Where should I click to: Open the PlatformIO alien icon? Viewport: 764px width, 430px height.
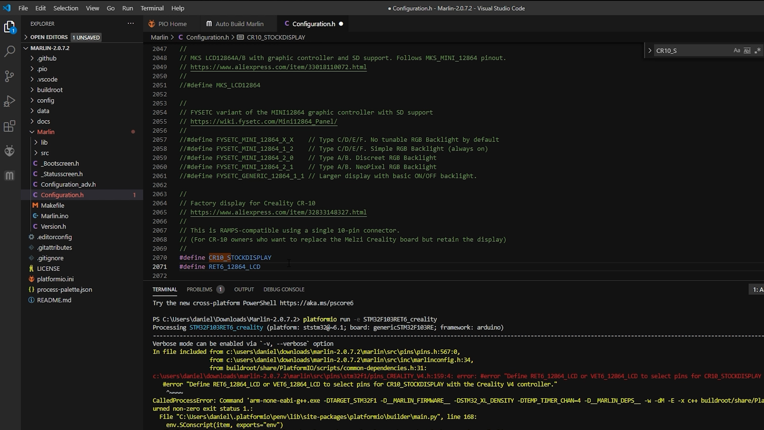pyautogui.click(x=10, y=151)
